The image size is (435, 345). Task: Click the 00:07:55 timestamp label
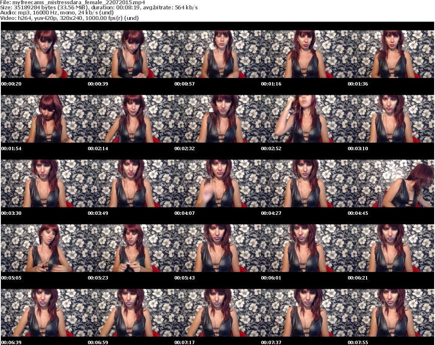(x=358, y=342)
